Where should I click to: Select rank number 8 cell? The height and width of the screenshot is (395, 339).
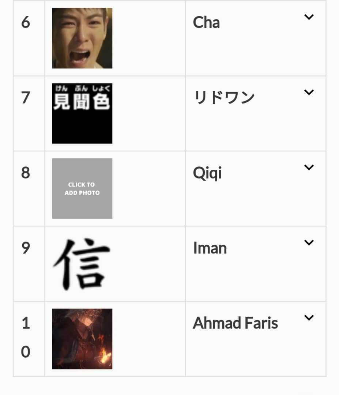point(29,188)
